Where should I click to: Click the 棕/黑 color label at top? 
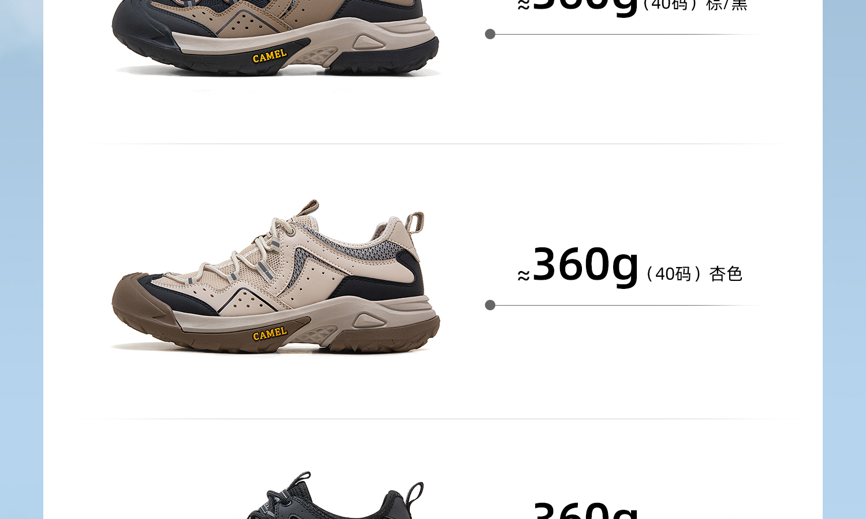pyautogui.click(x=726, y=5)
